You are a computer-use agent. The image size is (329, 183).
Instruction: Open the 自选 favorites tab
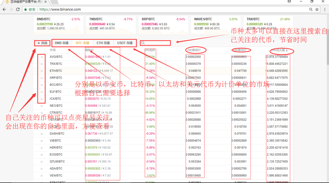click(x=42, y=43)
